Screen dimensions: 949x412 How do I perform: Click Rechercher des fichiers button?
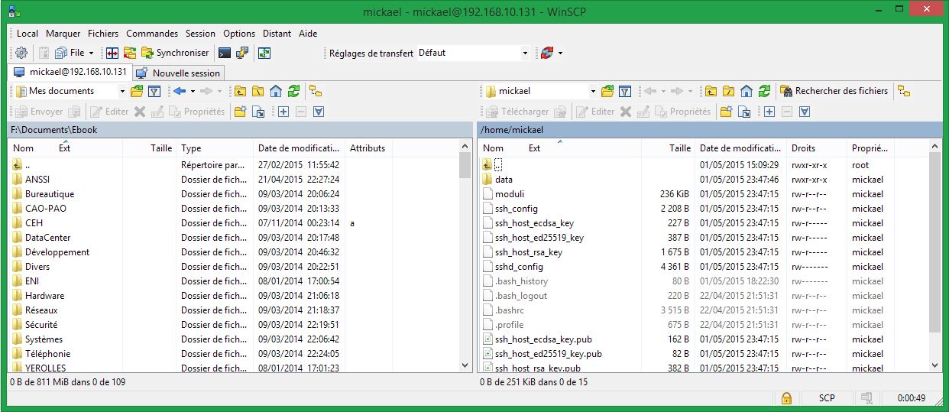click(x=835, y=91)
